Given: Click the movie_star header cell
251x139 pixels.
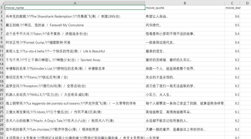Looking at the screenshot, I should point(232,8).
